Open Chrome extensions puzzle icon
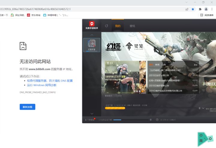The image size is (216, 148). (x=200, y=9)
